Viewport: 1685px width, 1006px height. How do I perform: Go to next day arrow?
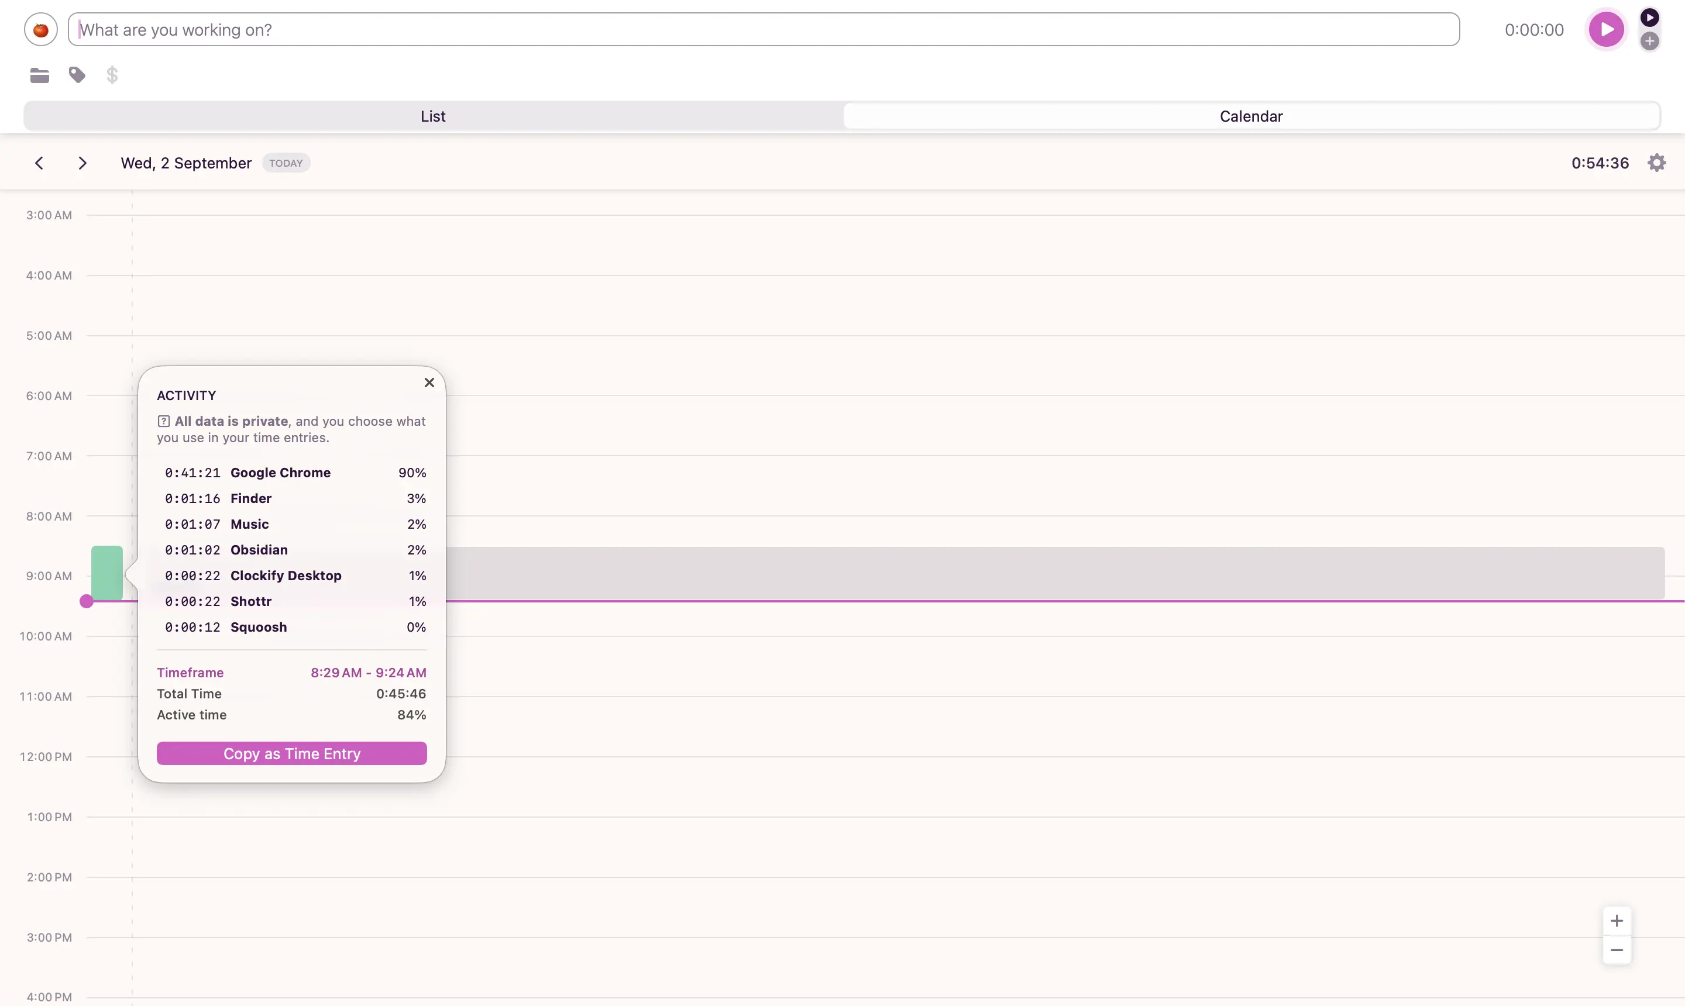[82, 163]
